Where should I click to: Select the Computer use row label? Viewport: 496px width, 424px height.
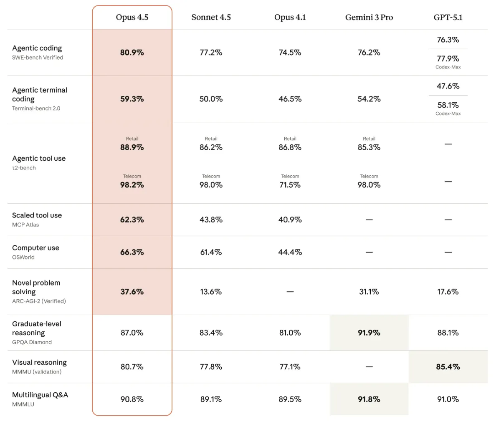click(35, 248)
